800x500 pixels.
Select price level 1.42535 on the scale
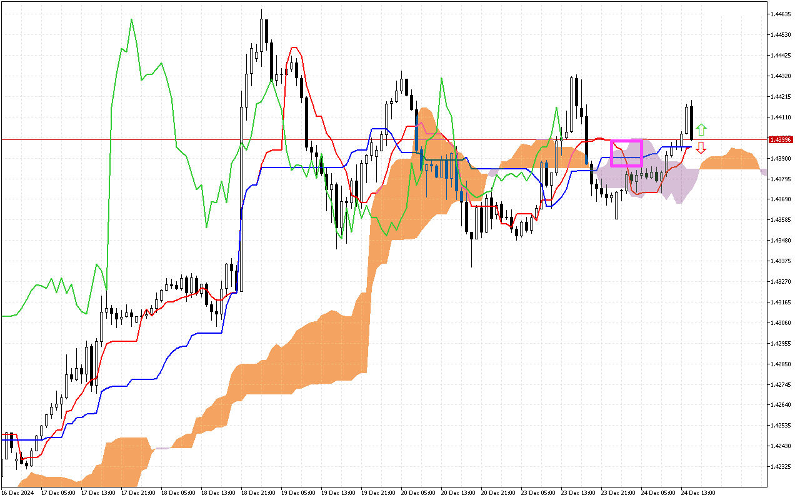pos(781,426)
